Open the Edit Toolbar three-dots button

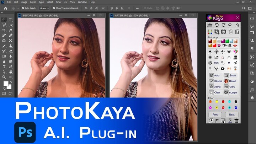click(x=11, y=77)
